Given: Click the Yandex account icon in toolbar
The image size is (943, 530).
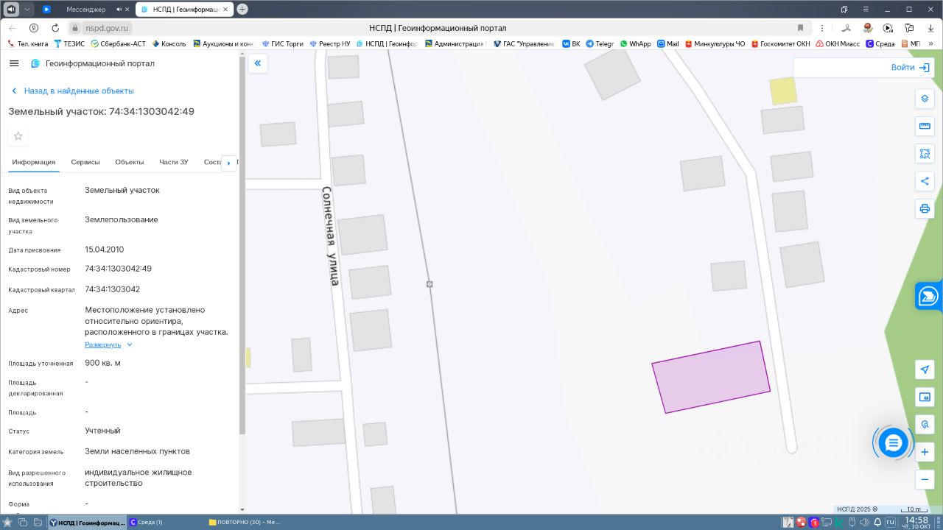Looking at the screenshot, I should [x=34, y=28].
